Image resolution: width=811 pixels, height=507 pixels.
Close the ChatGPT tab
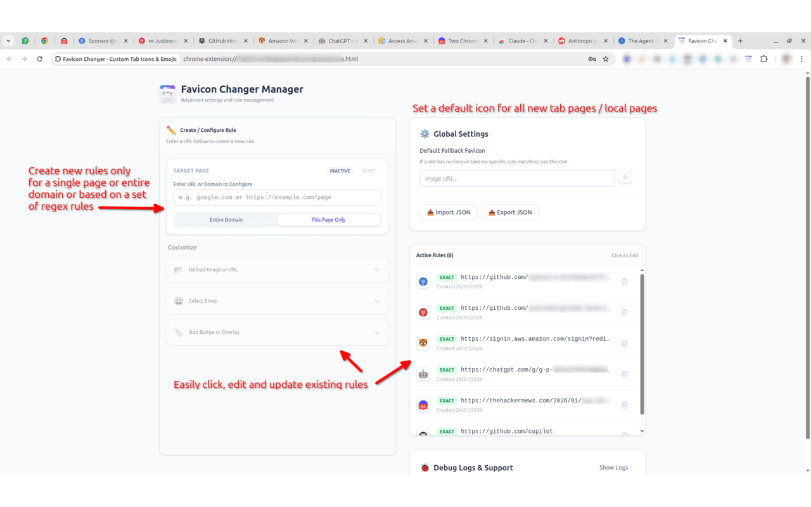click(366, 41)
